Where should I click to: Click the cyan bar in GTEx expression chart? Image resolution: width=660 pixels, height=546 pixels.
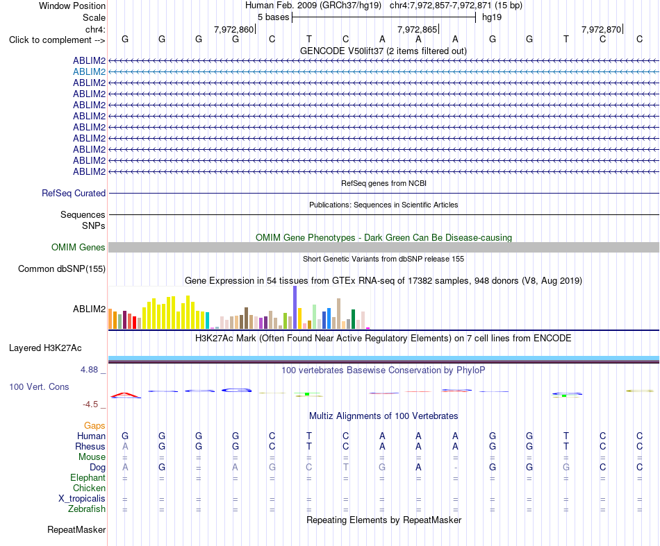[208, 321]
